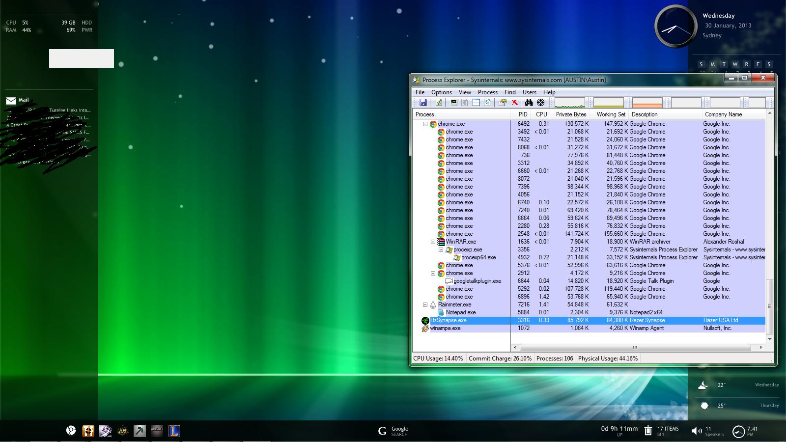
Task: Sort processes by the CPU column header
Action: click(541, 114)
